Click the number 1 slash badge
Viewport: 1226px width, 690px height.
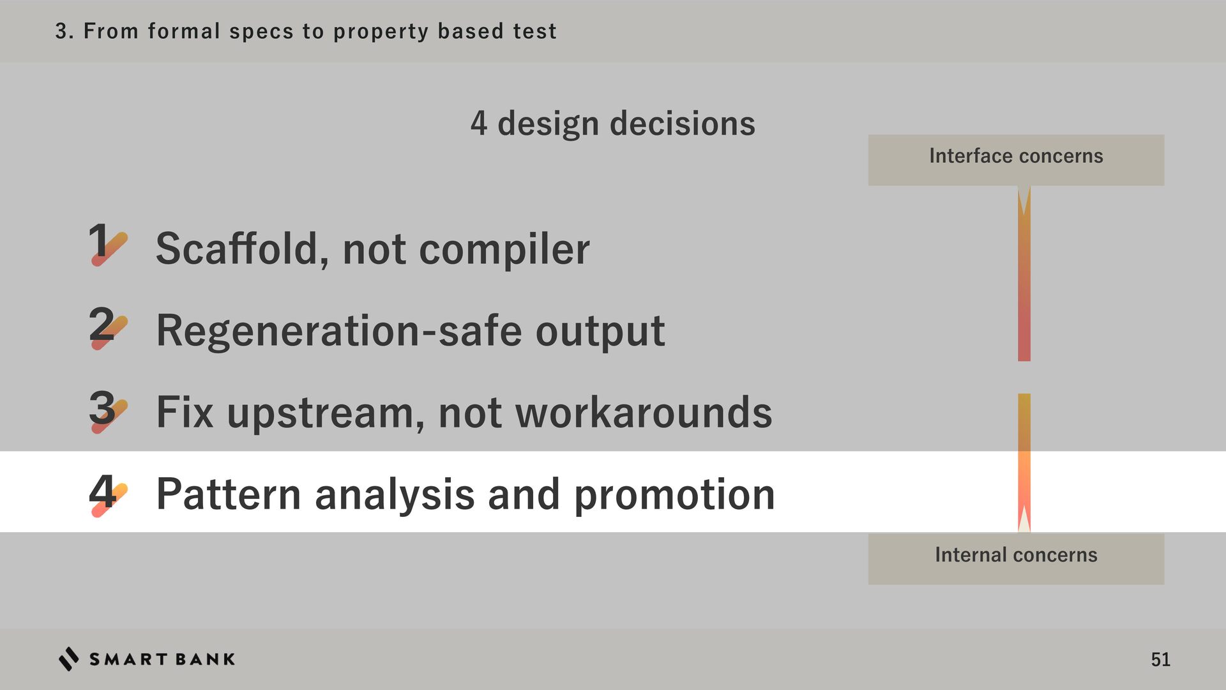(107, 244)
